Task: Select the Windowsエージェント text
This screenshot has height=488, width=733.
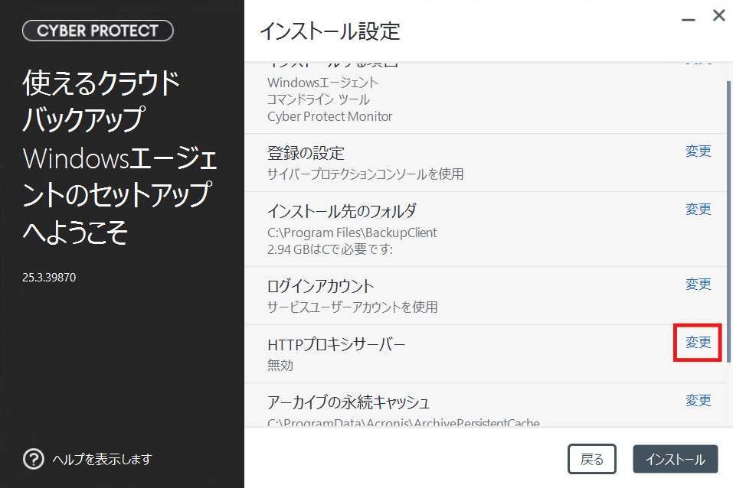Action: pos(322,83)
